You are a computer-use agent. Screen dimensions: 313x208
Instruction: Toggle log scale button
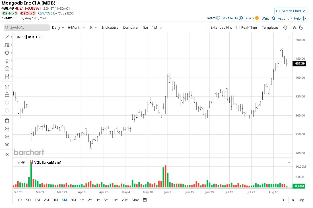pyautogui.click(x=302, y=200)
